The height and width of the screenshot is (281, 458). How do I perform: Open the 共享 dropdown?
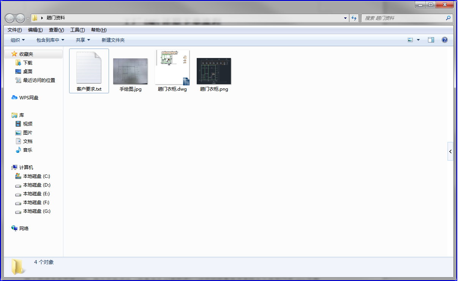83,40
